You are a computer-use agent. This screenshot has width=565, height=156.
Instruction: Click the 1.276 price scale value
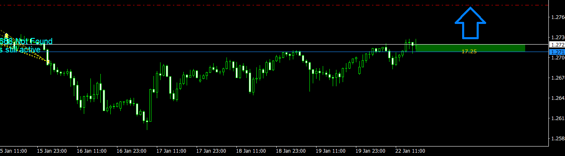[x=557, y=17]
